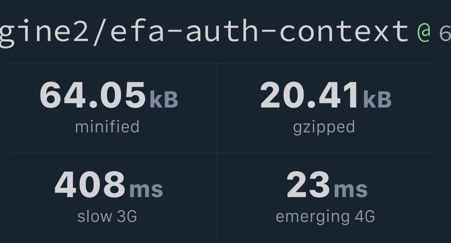Screen dimensions: 451x243
Task: Click the ms unit beside 408
Action: click(146, 190)
